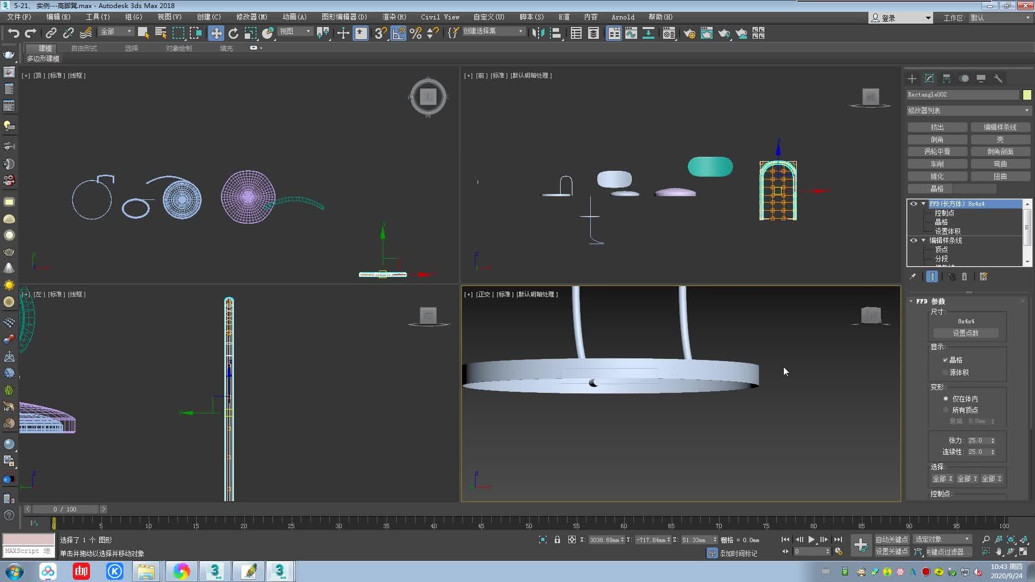Open the Utilities wrench panel
Image resolution: width=1035 pixels, height=582 pixels.
pyautogui.click(x=998, y=79)
